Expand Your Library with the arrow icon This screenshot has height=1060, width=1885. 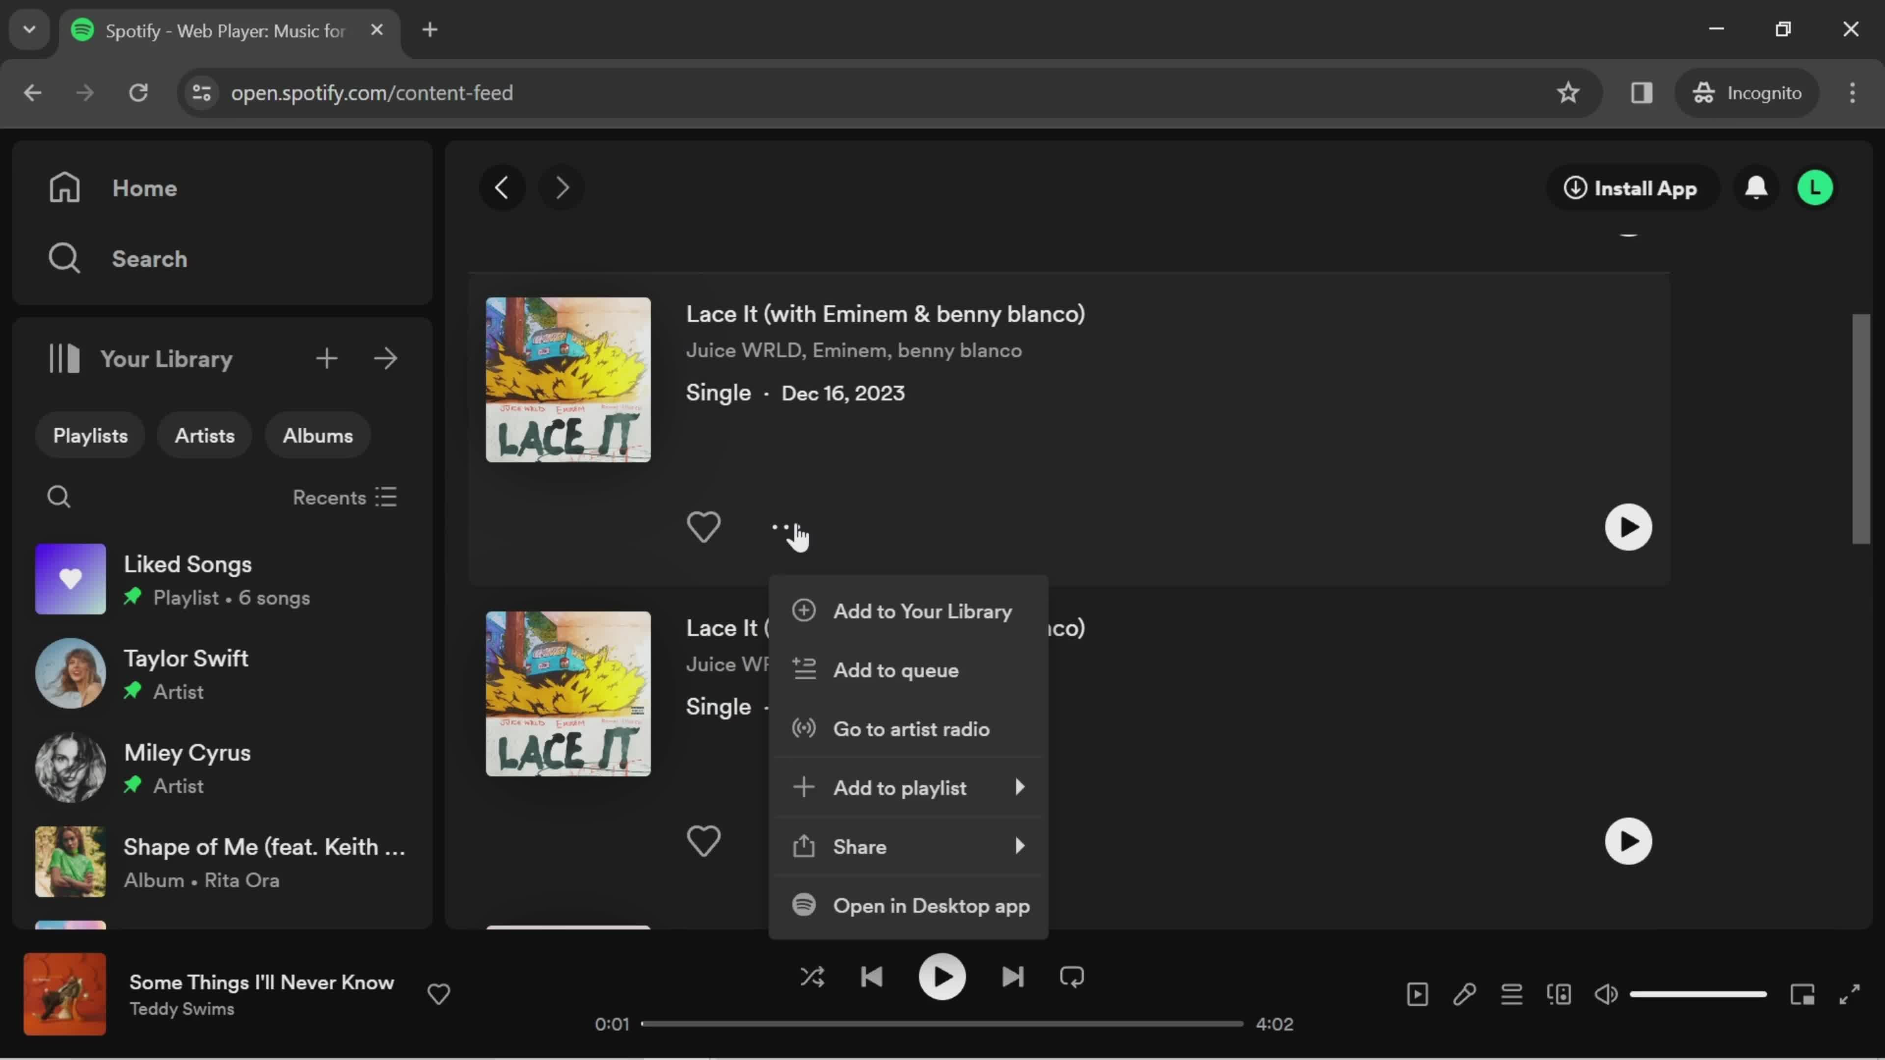tap(386, 358)
